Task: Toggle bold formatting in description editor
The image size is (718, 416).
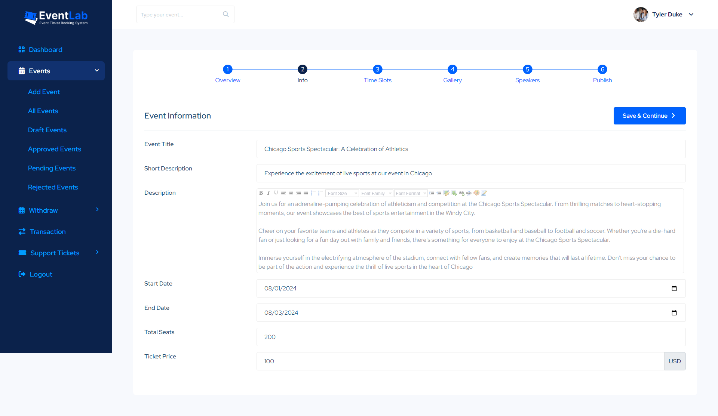Action: point(261,193)
